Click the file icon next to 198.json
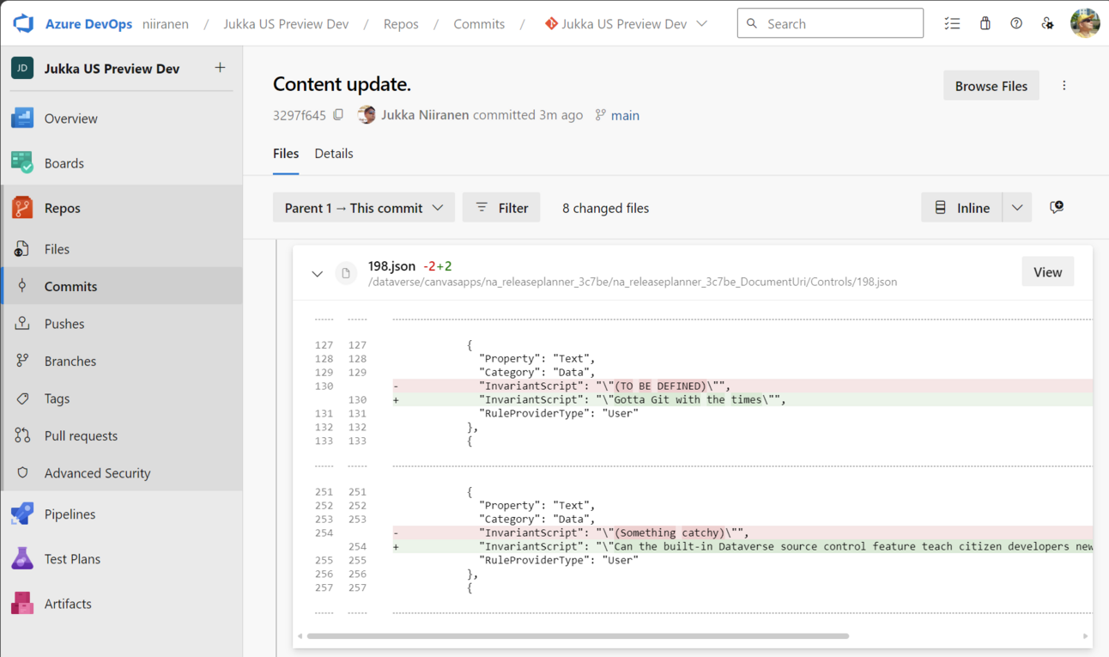The height and width of the screenshot is (657, 1109). pyautogui.click(x=346, y=273)
